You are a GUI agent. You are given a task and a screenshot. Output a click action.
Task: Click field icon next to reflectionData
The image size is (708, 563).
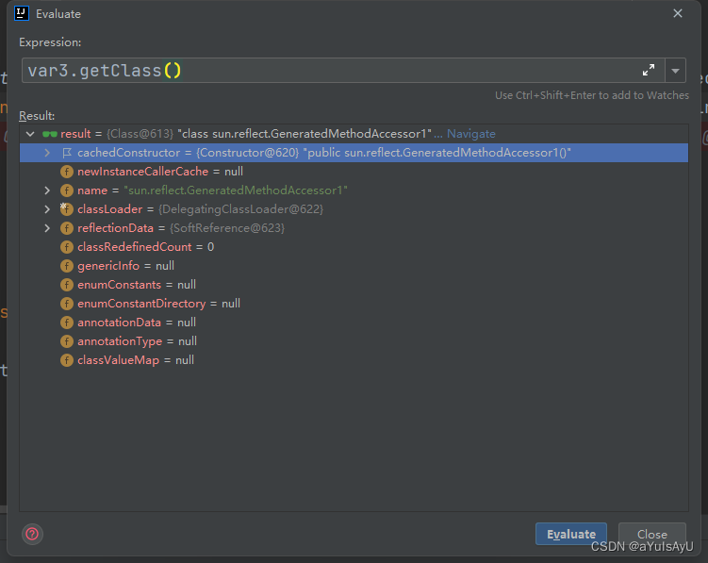67,228
